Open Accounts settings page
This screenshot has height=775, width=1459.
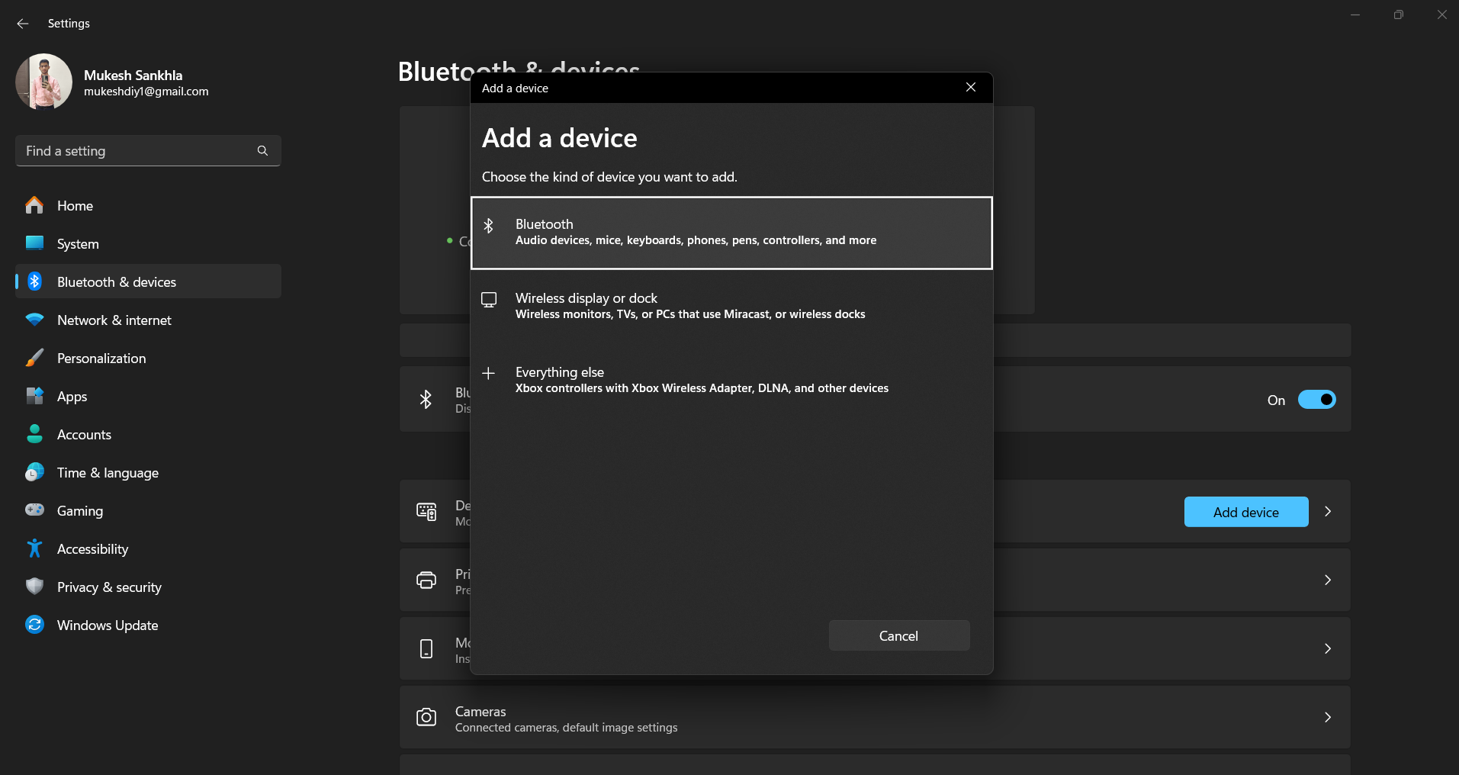148,434
